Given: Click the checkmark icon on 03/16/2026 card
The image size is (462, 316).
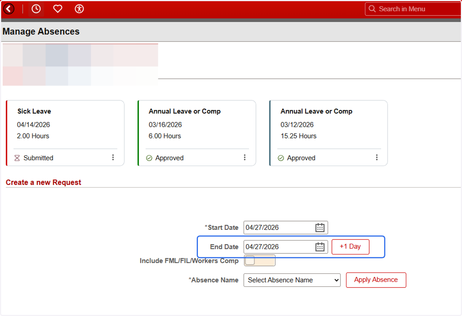Looking at the screenshot, I should (x=149, y=158).
